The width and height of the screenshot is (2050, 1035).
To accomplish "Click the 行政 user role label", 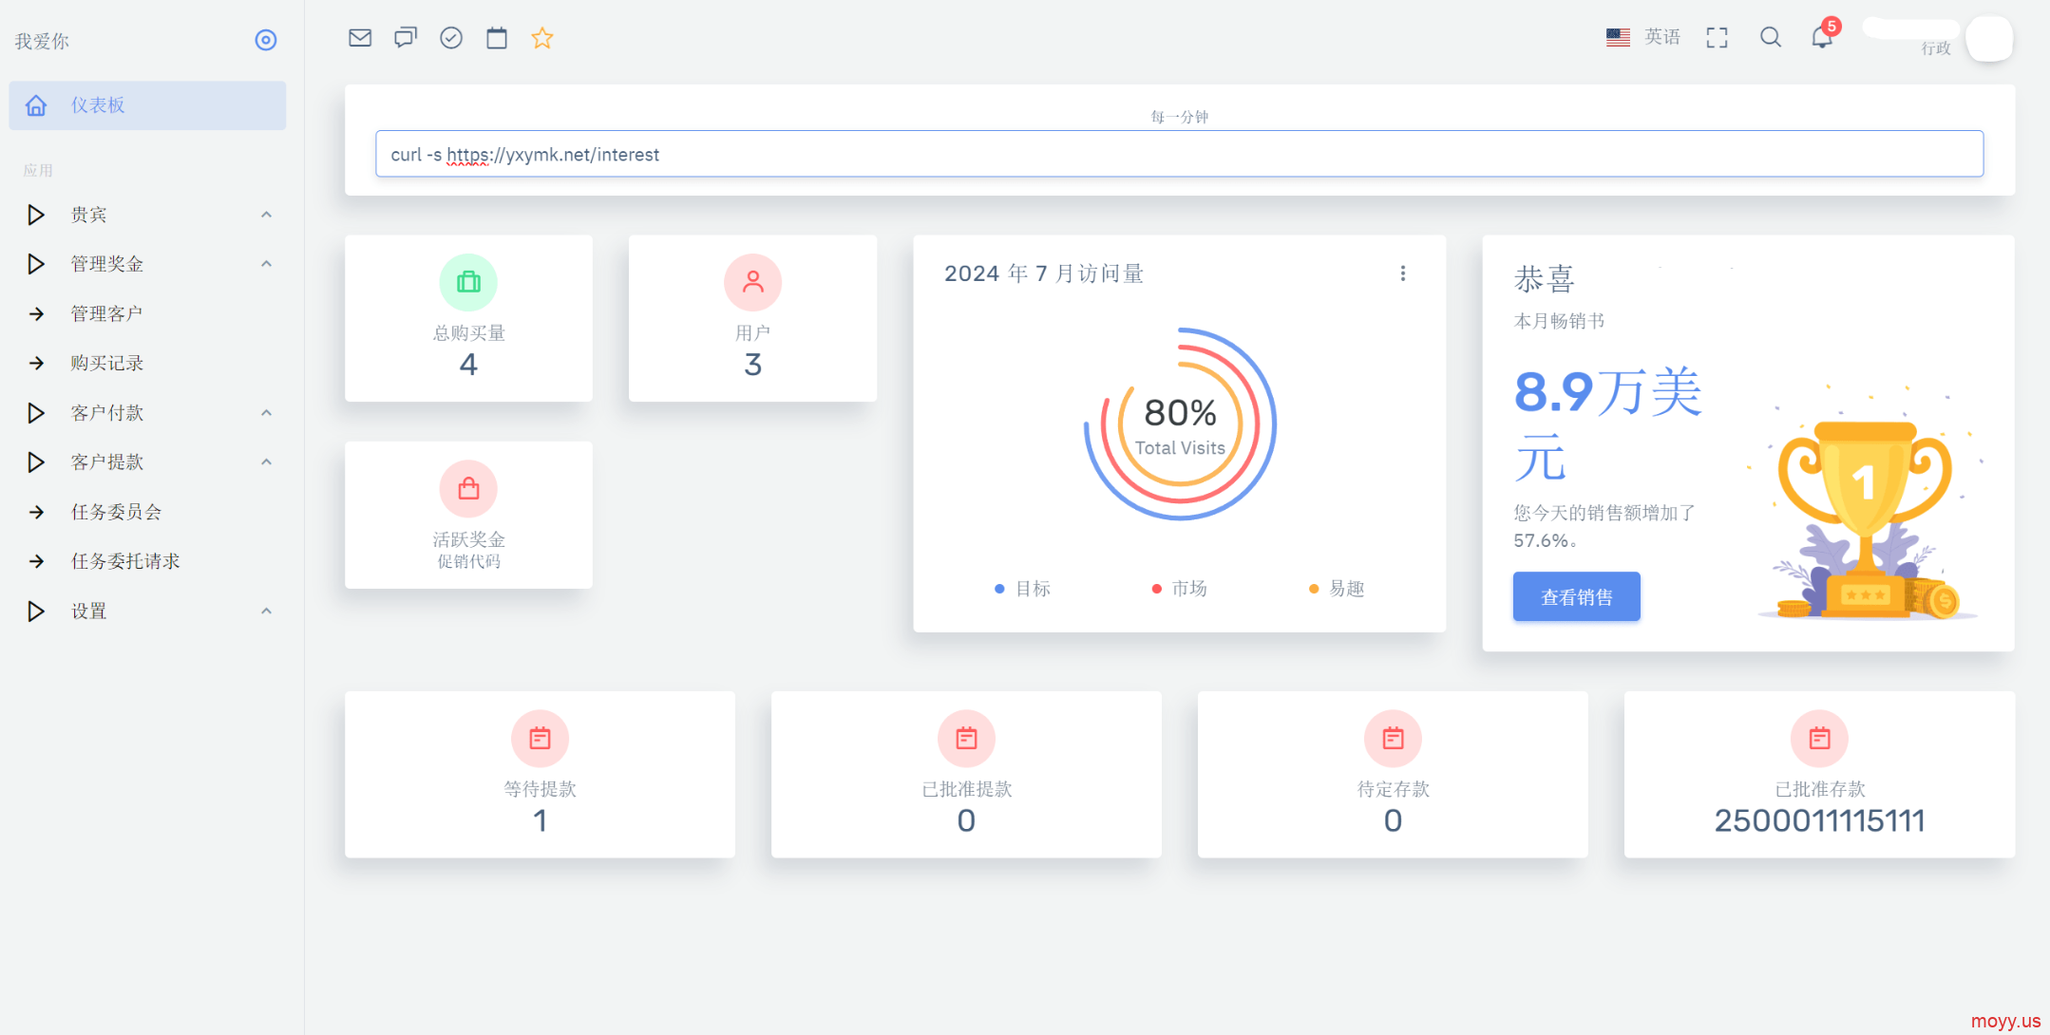I will pos(1936,48).
